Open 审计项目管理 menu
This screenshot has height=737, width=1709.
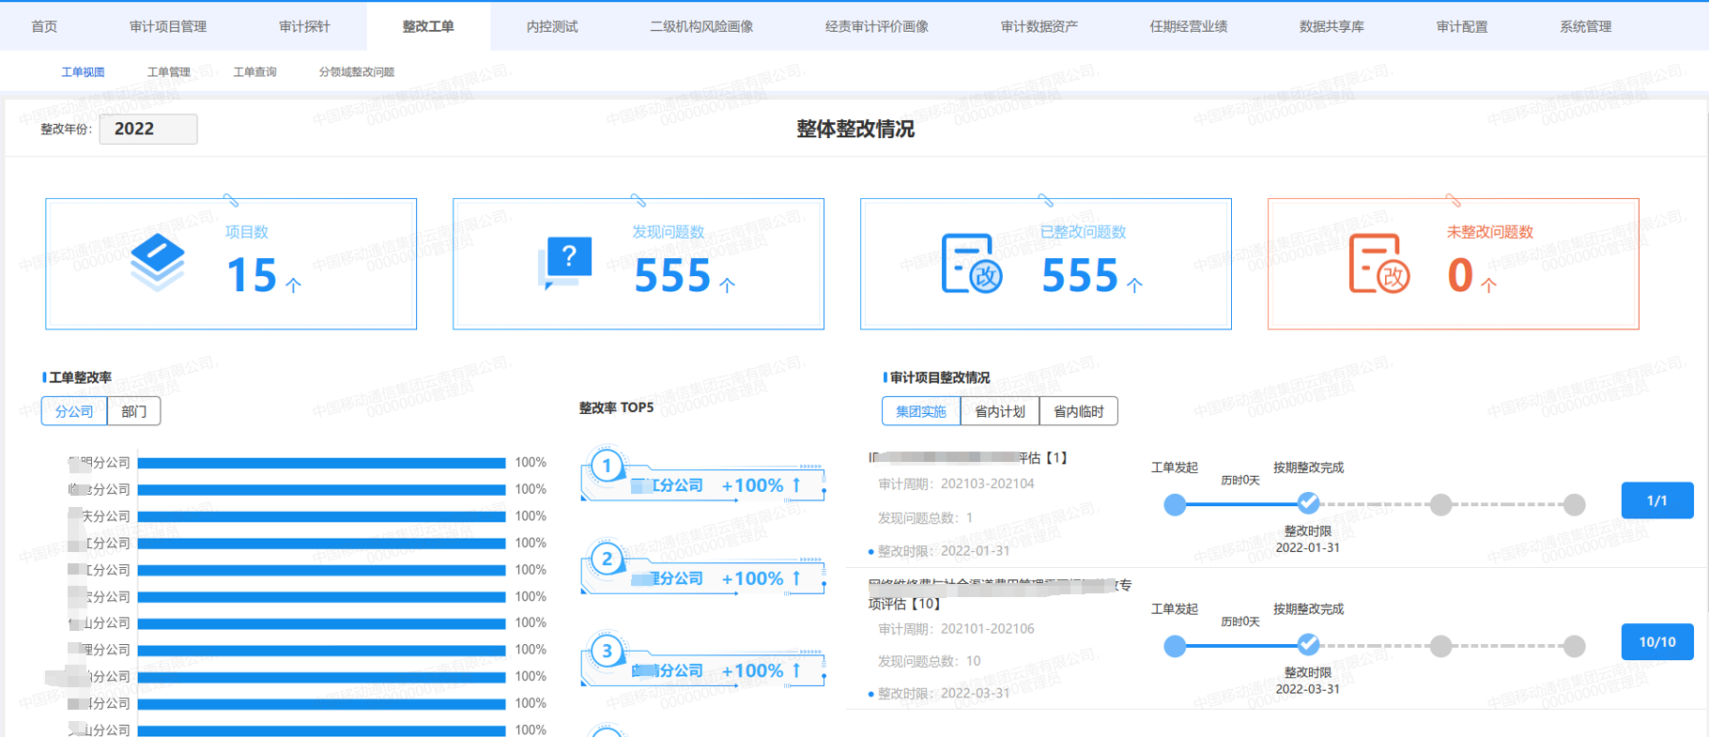pos(168,26)
